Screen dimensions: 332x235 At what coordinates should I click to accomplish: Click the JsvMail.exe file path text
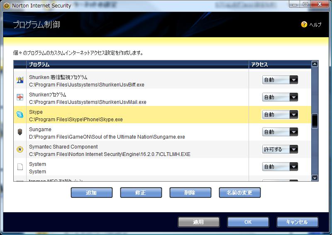coord(88,102)
